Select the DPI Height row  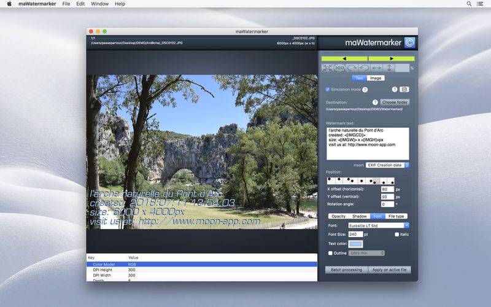pos(202,270)
